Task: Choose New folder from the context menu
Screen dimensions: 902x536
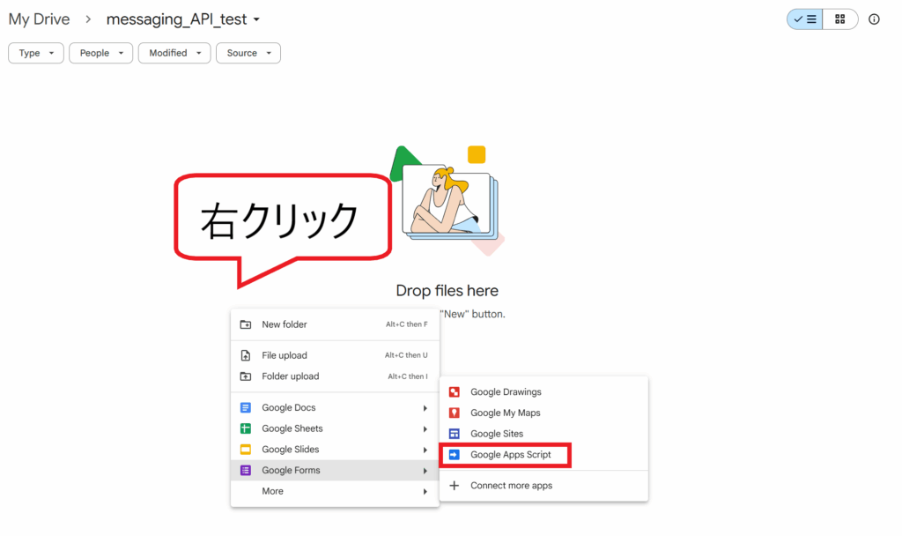Action: point(335,324)
